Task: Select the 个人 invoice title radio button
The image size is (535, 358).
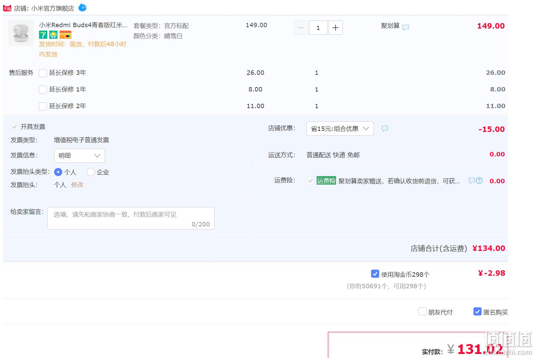Action: 58,172
